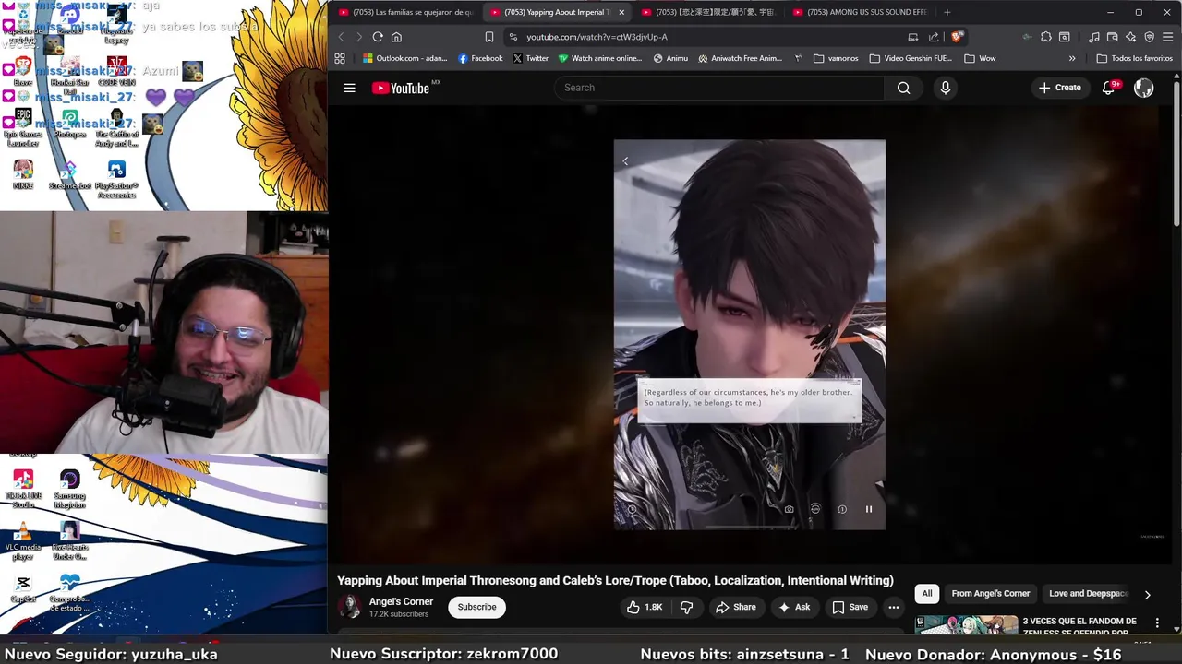This screenshot has height=664, width=1182.
Task: Focus the YouTube Search input field
Action: (x=719, y=88)
